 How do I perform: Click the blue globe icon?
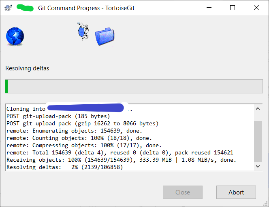coord(15,36)
